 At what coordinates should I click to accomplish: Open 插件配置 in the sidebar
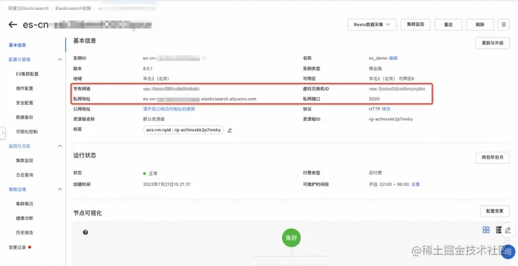24,88
